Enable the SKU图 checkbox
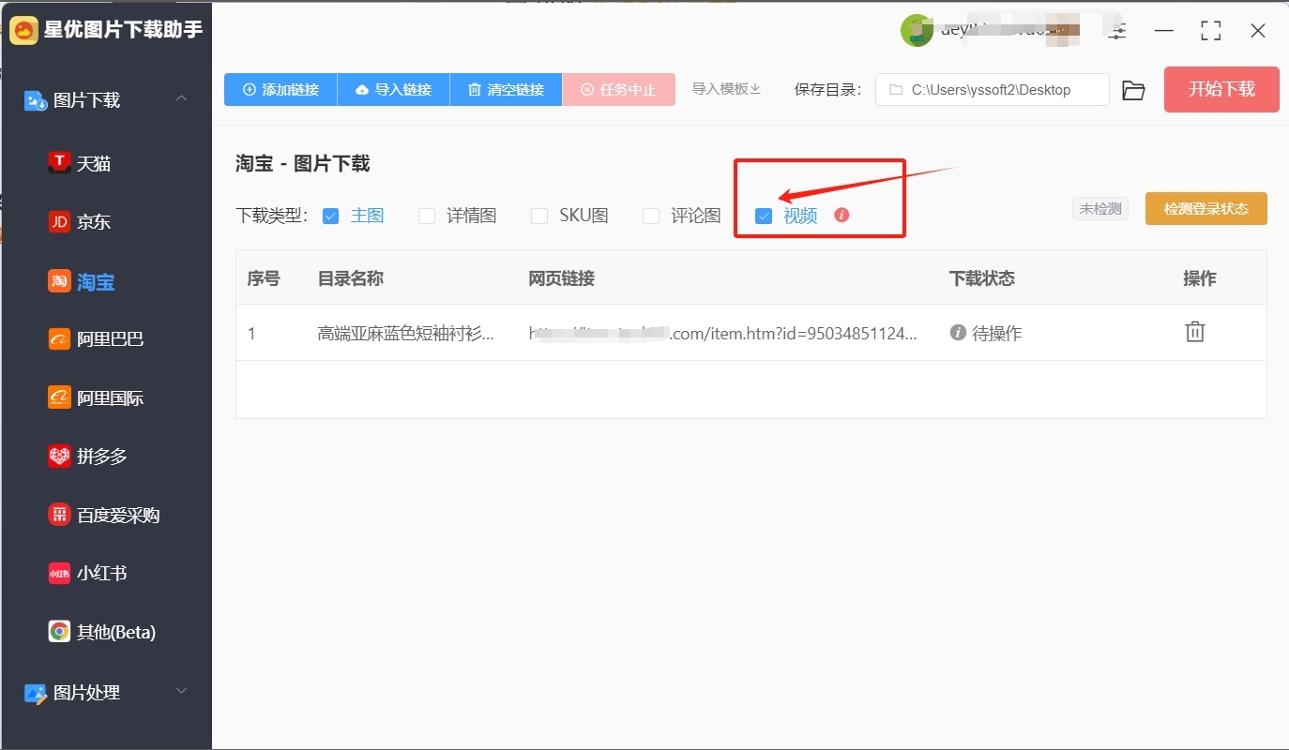This screenshot has height=750, width=1289. (539, 216)
